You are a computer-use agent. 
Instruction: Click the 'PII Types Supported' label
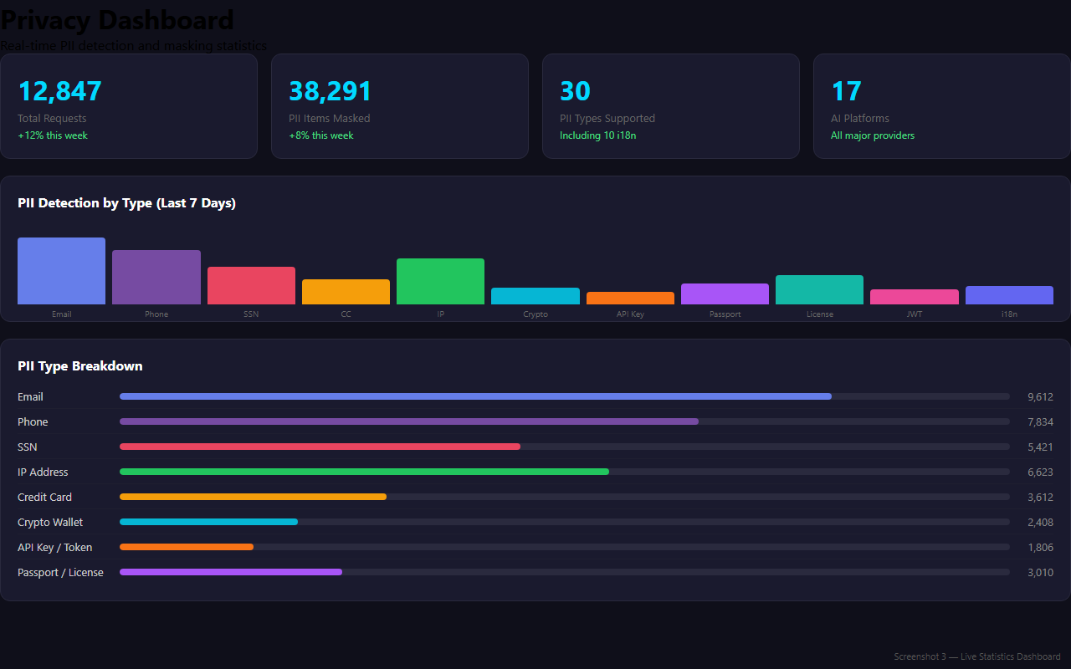click(x=607, y=119)
